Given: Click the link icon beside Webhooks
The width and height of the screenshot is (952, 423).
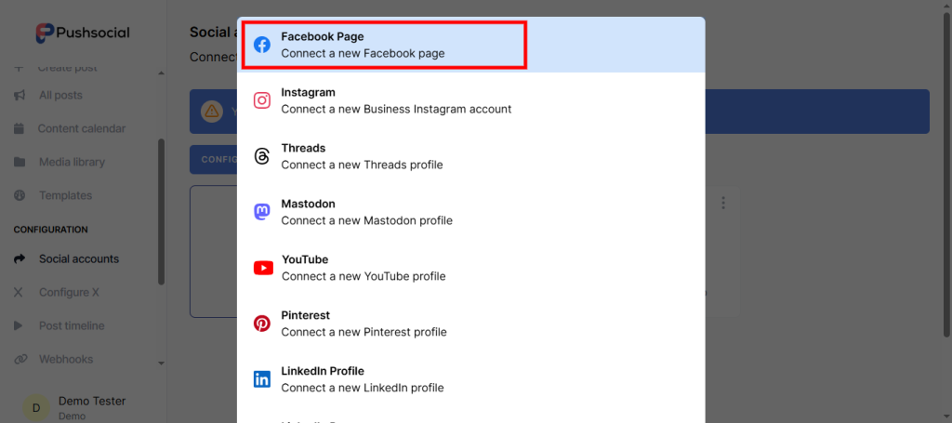Looking at the screenshot, I should [x=20, y=359].
